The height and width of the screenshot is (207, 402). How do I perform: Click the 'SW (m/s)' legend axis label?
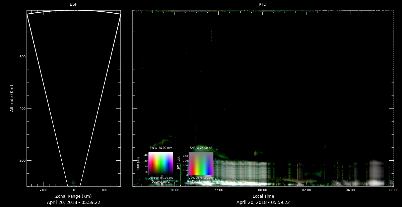click(x=179, y=163)
